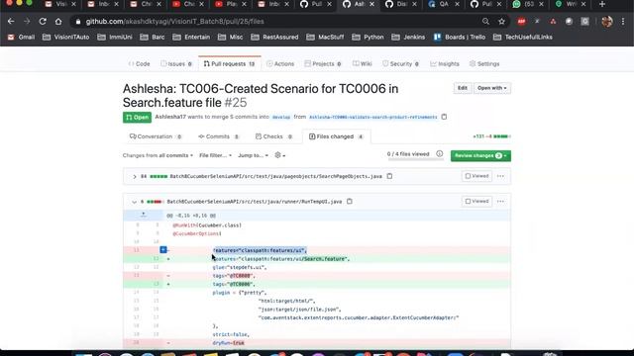634x356 pixels.
Task: Switch to the Conversation tab
Action: click(x=156, y=136)
